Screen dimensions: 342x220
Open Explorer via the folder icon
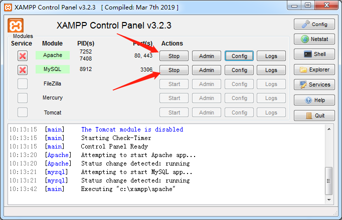click(x=314, y=69)
